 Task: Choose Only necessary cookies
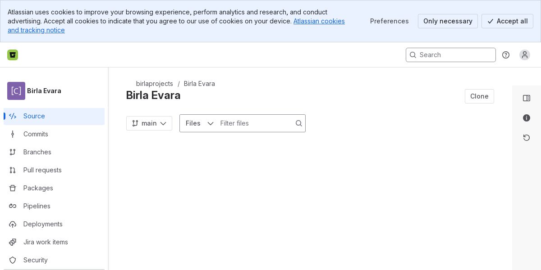pos(448,21)
